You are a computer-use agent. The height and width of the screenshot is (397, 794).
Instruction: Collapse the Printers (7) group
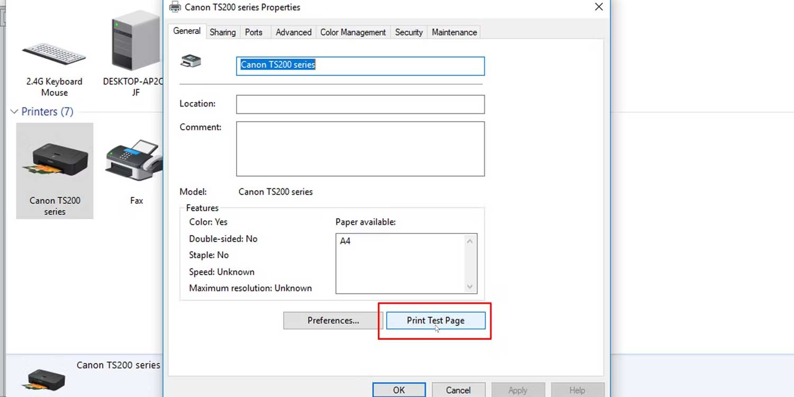pos(14,112)
